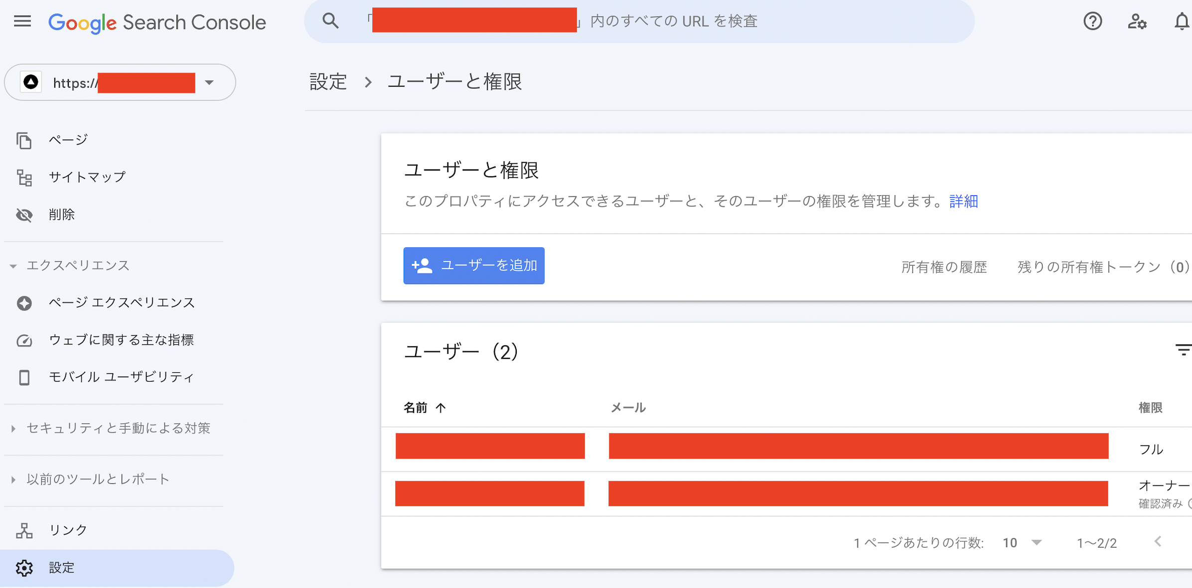Click the ユーザー (2) heading
Image resolution: width=1192 pixels, height=588 pixels.
point(461,352)
